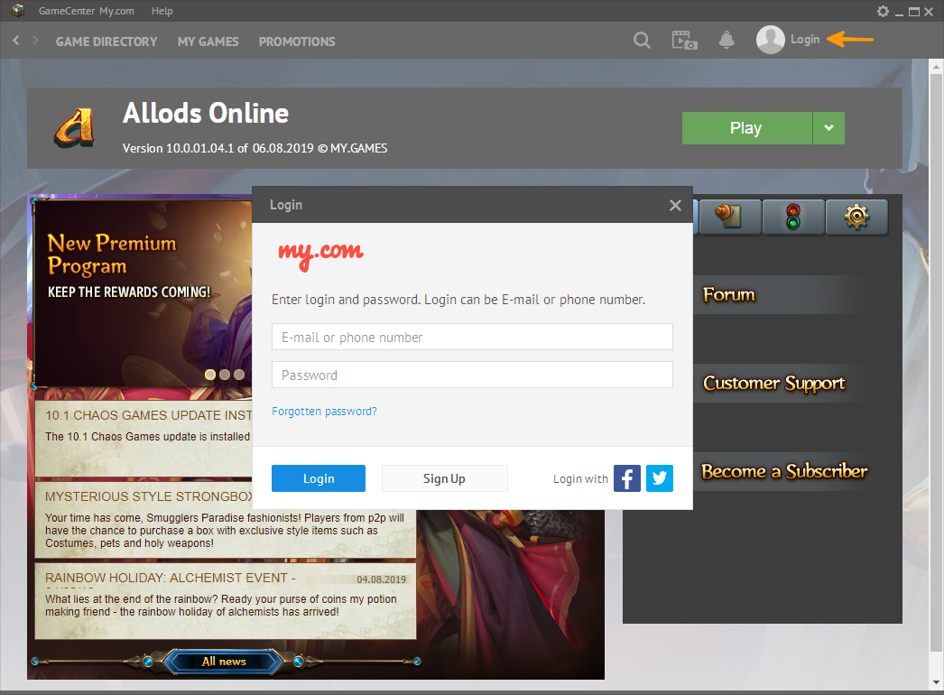Click the All news button
This screenshot has height=695, width=944.
[224, 662]
